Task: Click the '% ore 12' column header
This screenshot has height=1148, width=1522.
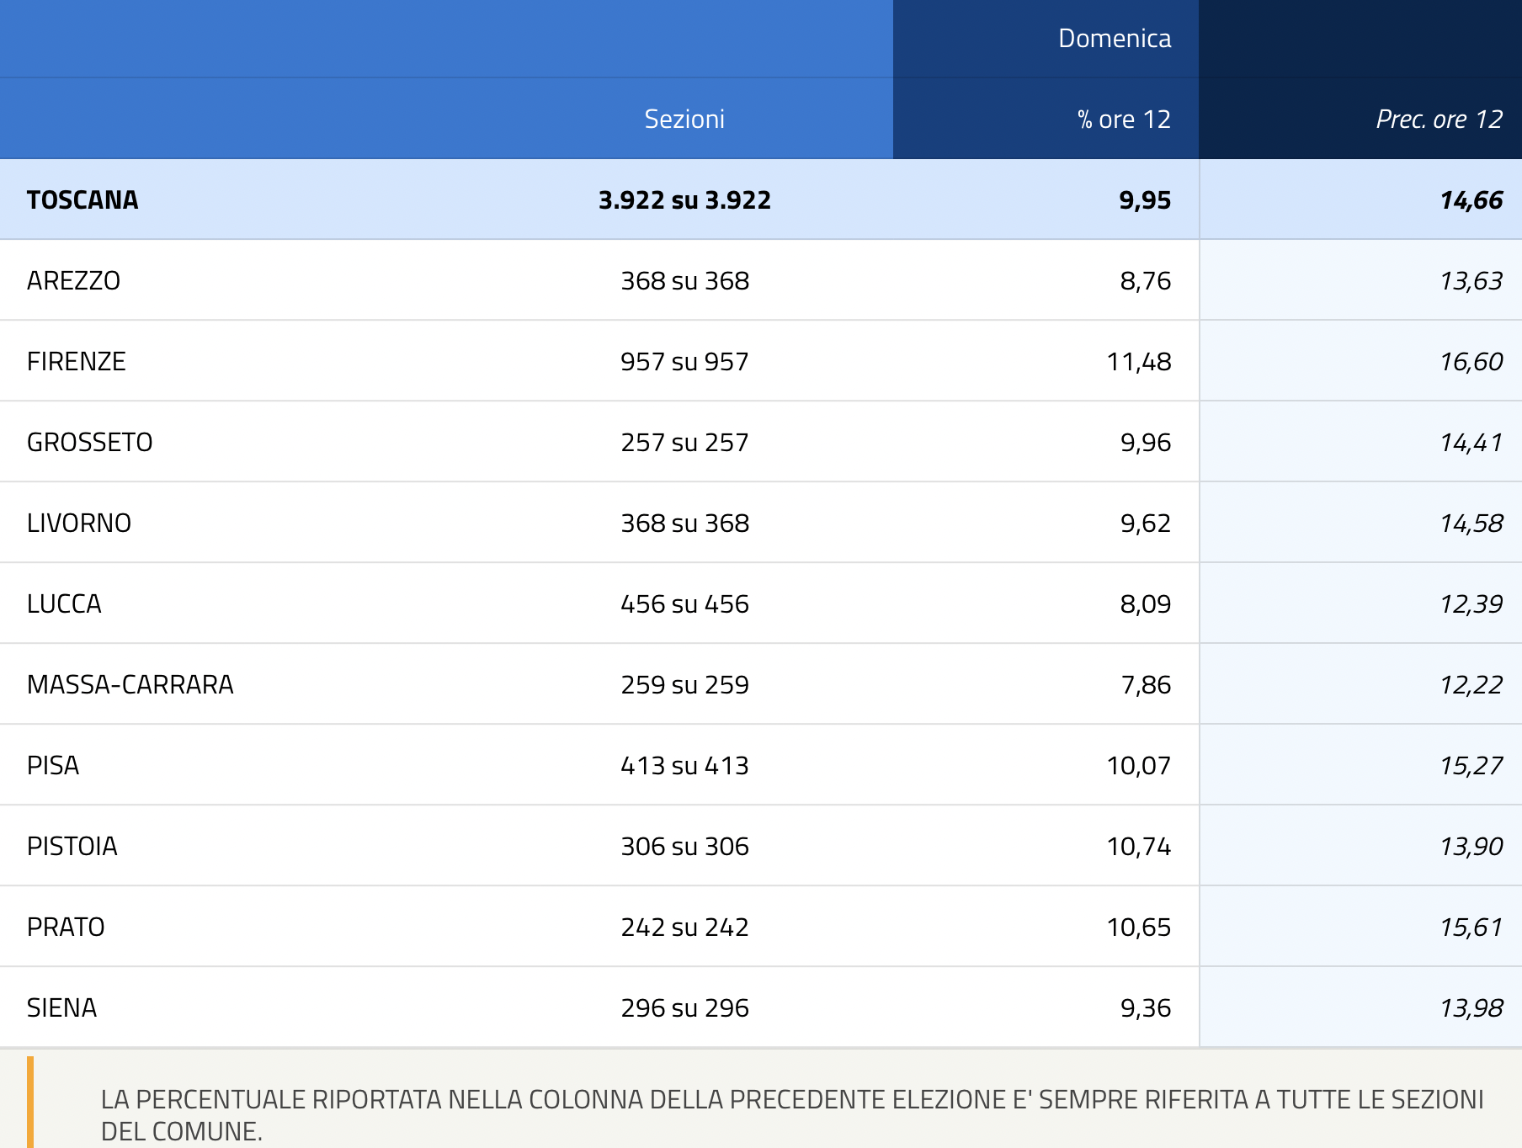Action: coord(1124,120)
